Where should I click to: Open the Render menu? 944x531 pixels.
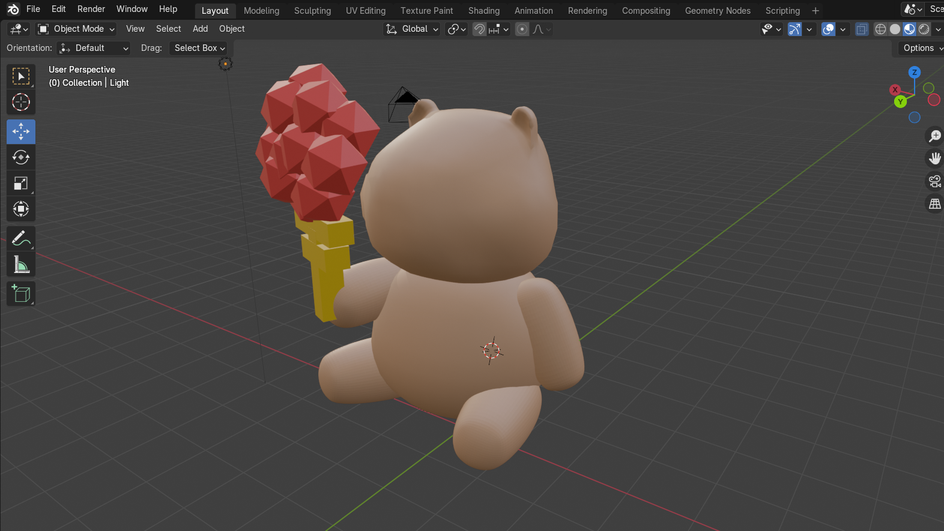pyautogui.click(x=91, y=9)
